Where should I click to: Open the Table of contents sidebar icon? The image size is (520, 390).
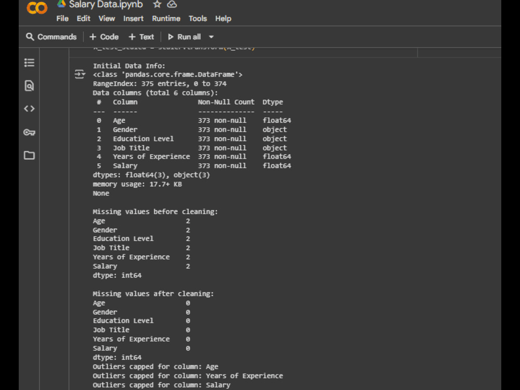[x=29, y=63]
